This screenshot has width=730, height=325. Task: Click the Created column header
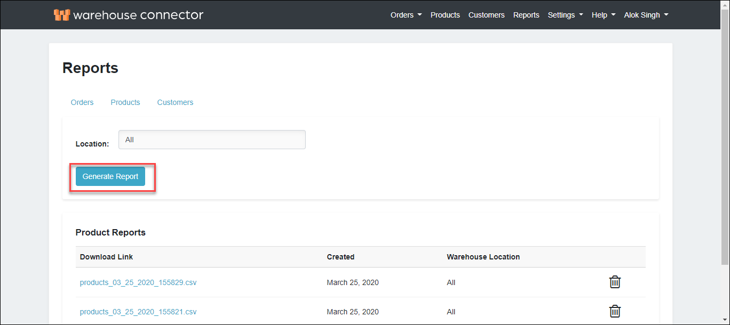340,257
